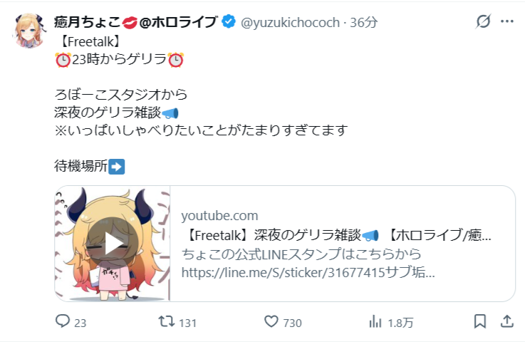This screenshot has height=342, width=525.
Task: Open the Freetalk 深夜のゲリラ雑談 card title
Action: coord(336,235)
